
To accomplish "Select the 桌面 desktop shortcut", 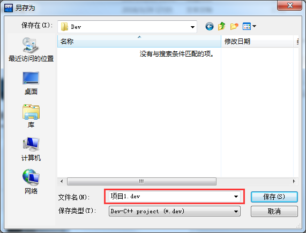I will point(31,83).
